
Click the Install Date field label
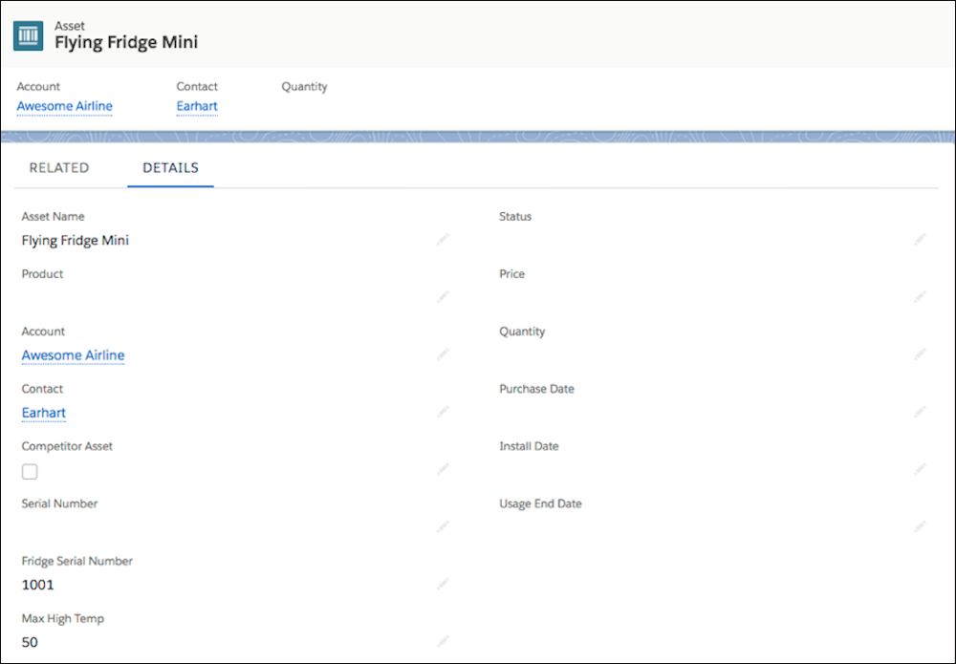coord(530,446)
